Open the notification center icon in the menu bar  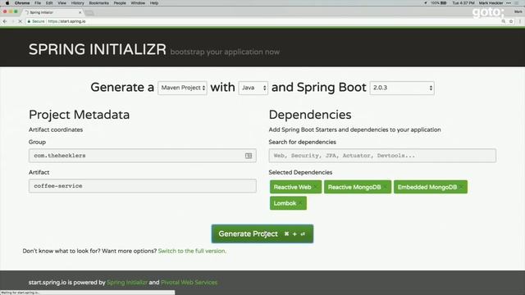coord(517,3)
